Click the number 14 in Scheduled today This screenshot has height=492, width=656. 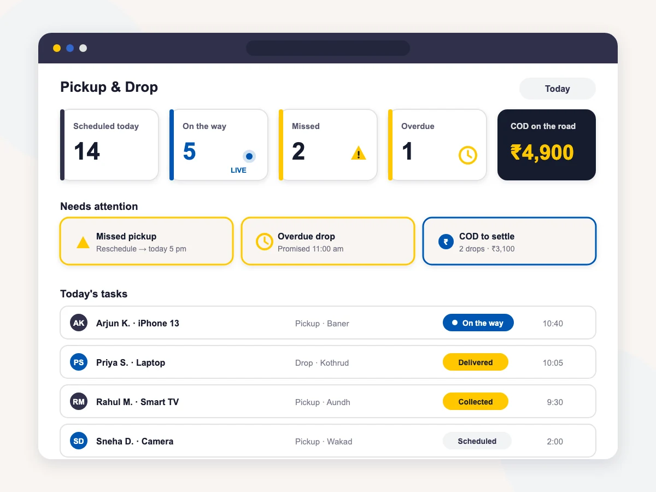click(87, 151)
